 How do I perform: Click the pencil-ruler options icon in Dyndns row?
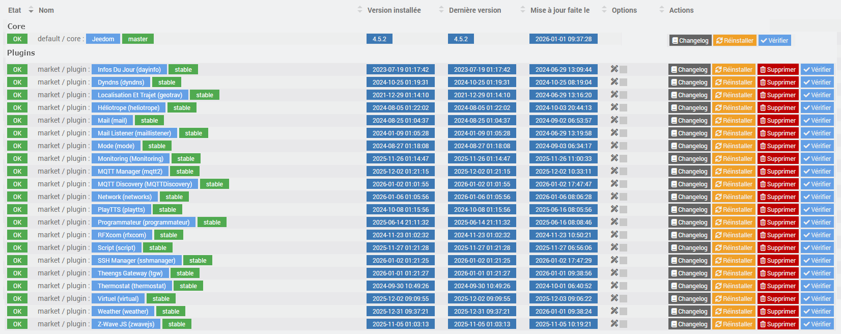click(x=614, y=82)
